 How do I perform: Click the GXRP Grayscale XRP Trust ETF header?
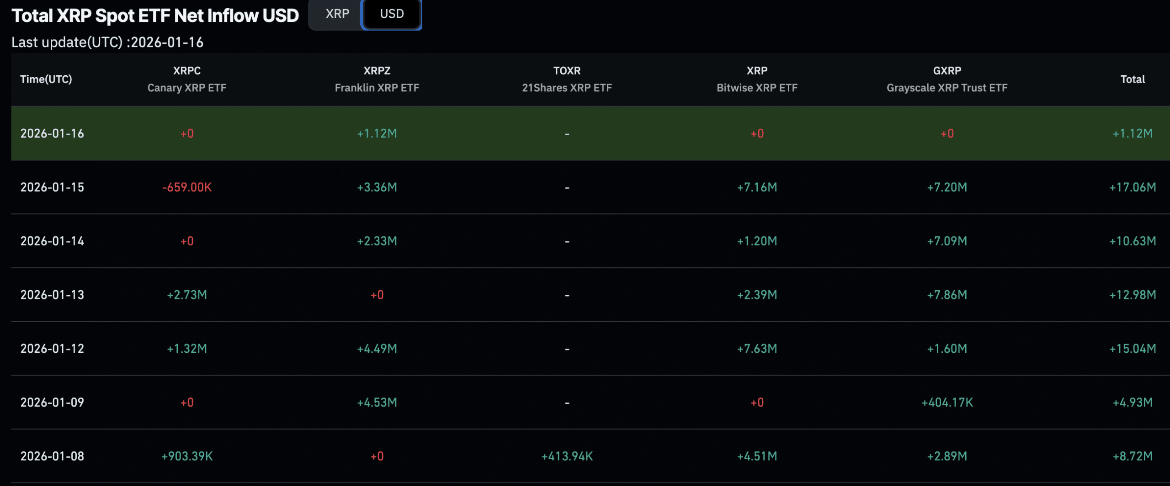click(x=947, y=79)
